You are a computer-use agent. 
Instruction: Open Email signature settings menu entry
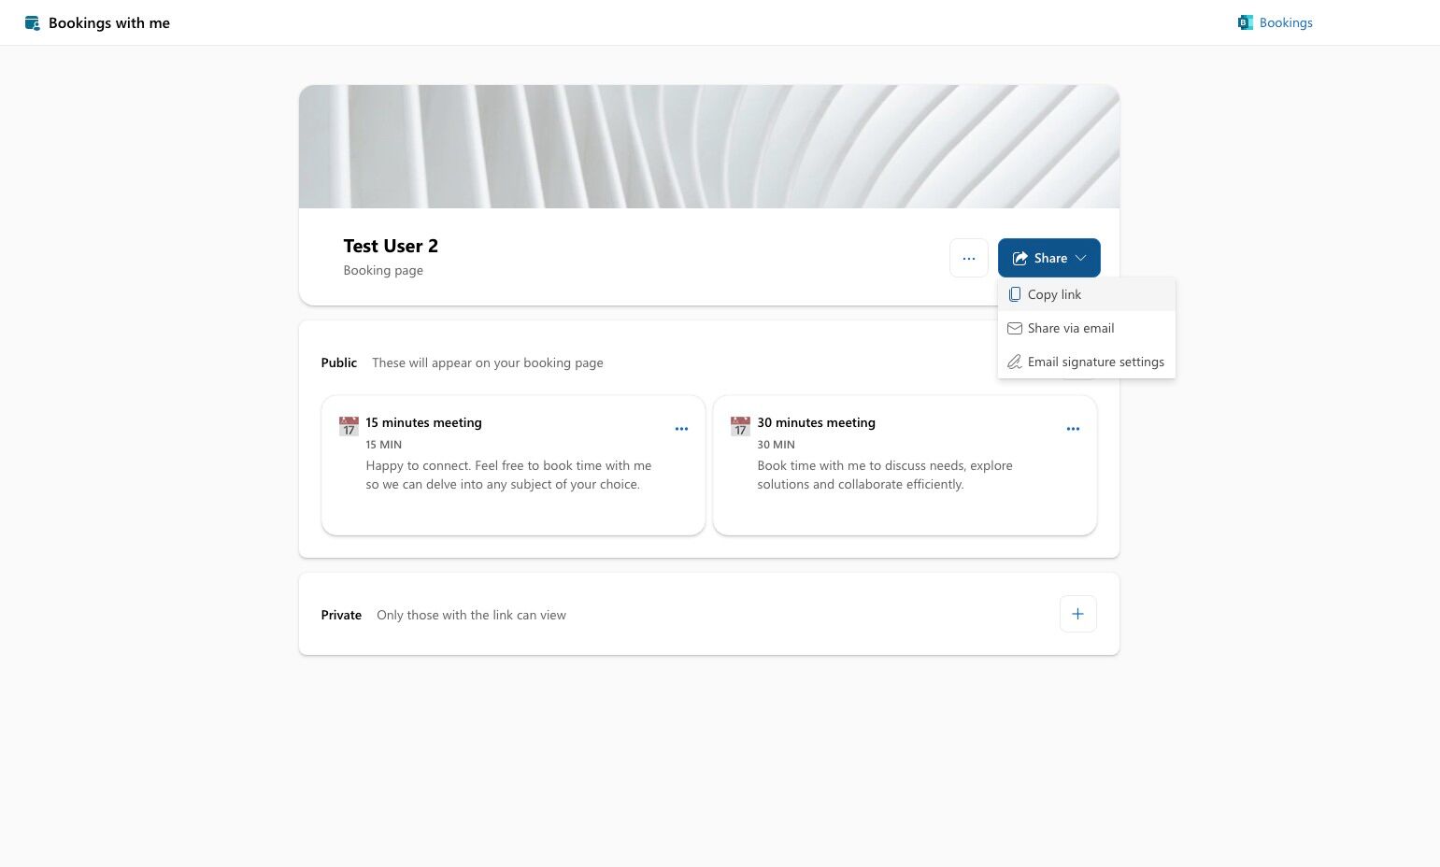tap(1095, 362)
